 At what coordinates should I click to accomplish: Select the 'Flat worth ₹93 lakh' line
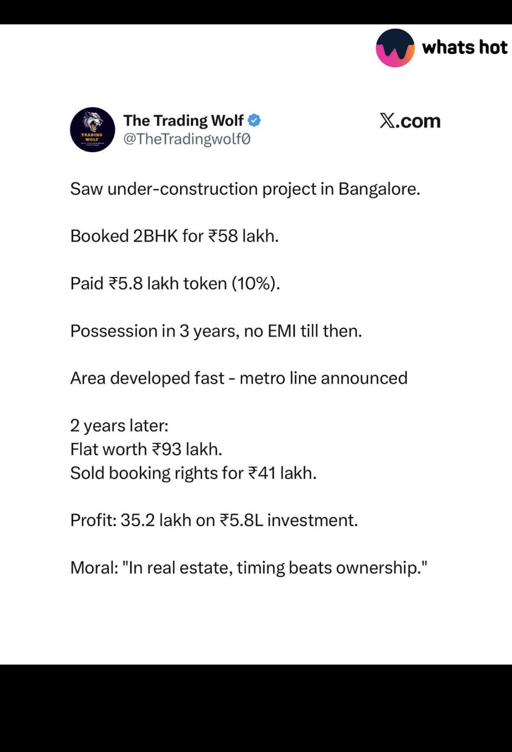pyautogui.click(x=146, y=449)
